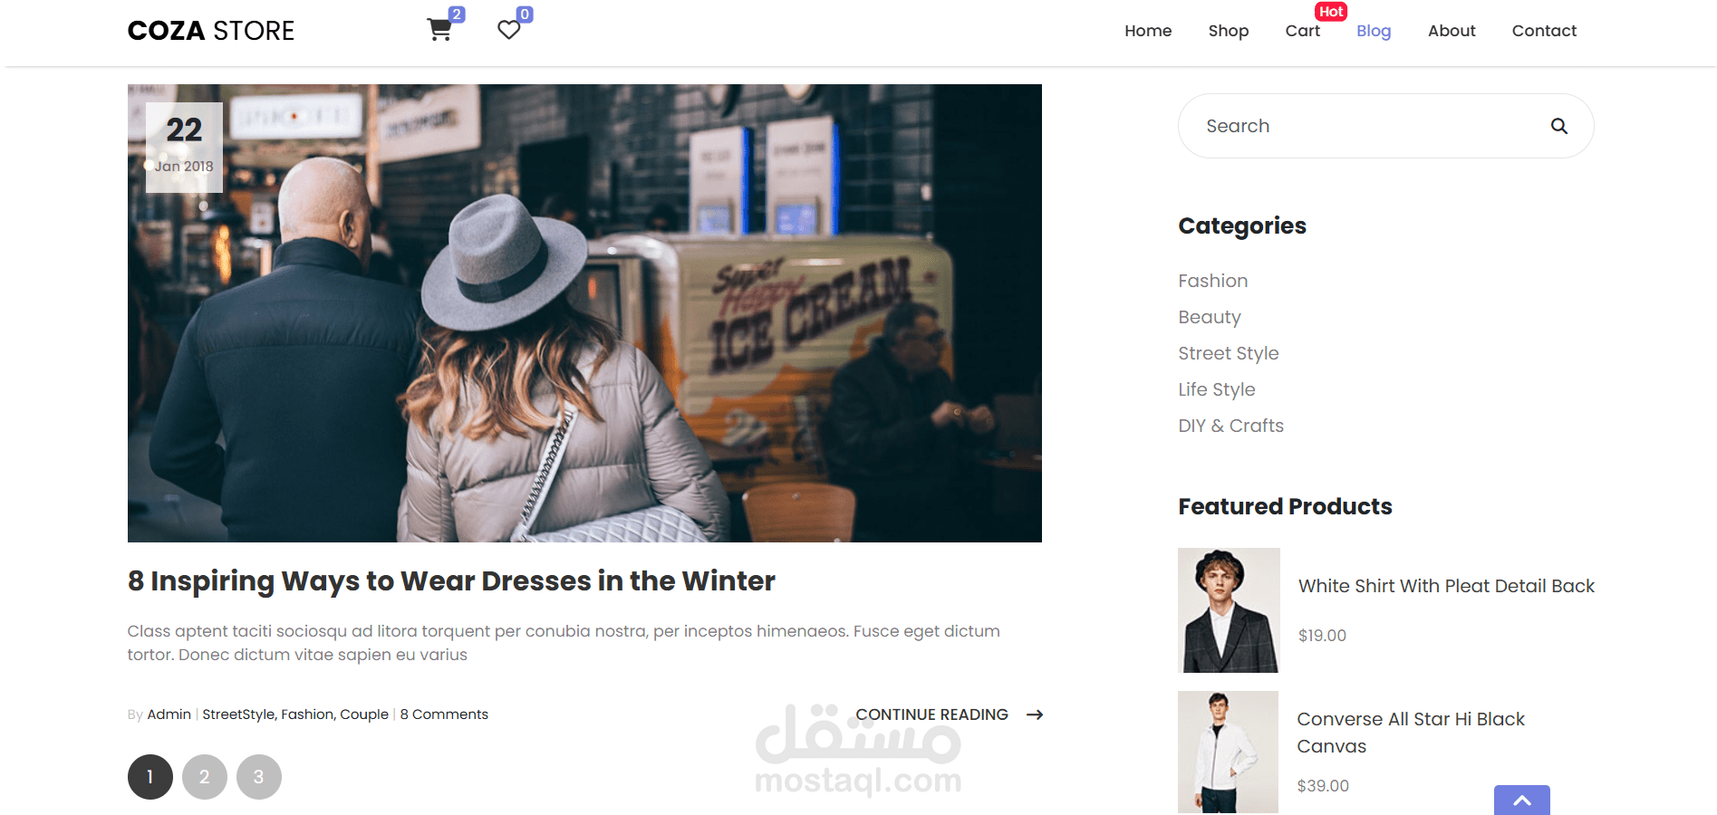Click the search magnifier icon
1717x815 pixels.
[x=1558, y=126]
